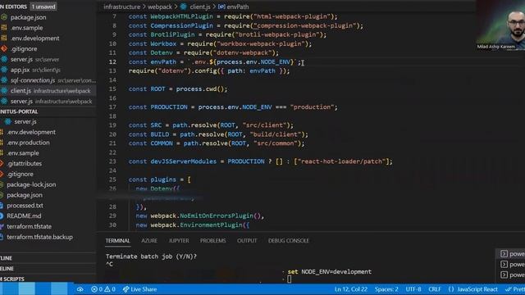The width and height of the screenshot is (525, 295).
Task: Expand the Timeline section
Action: click(x=7, y=269)
